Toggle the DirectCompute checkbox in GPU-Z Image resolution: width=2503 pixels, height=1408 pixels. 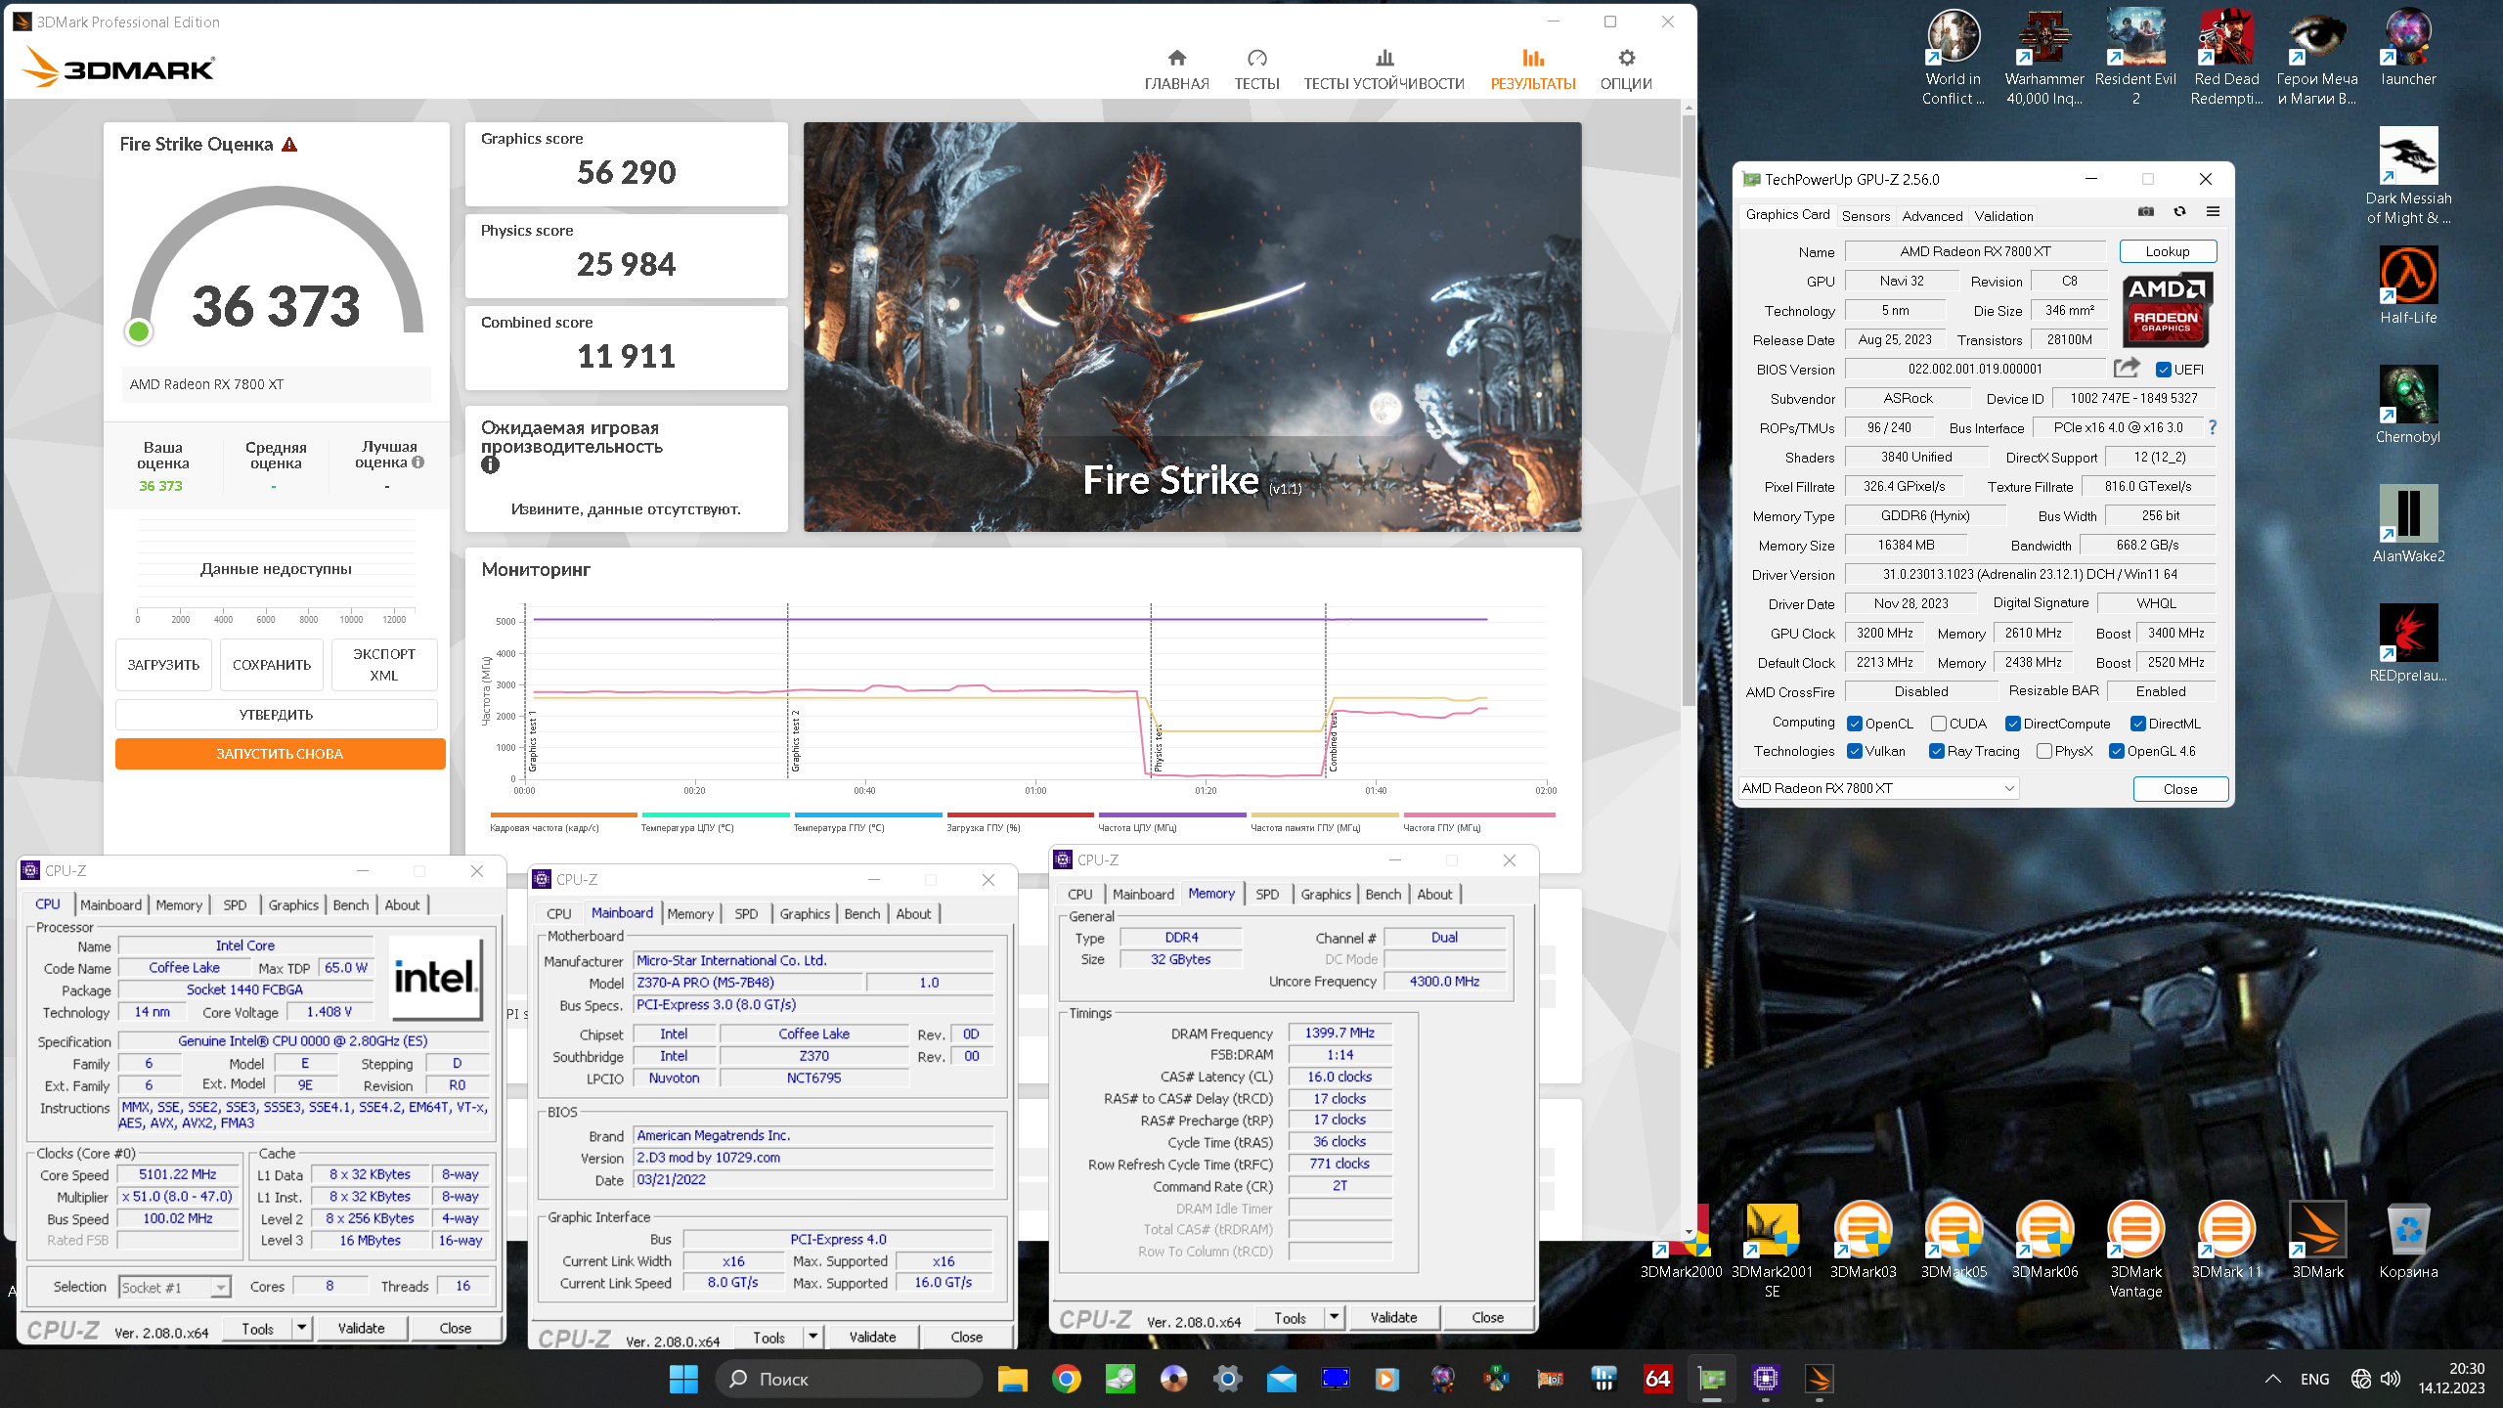[x=2012, y=724]
